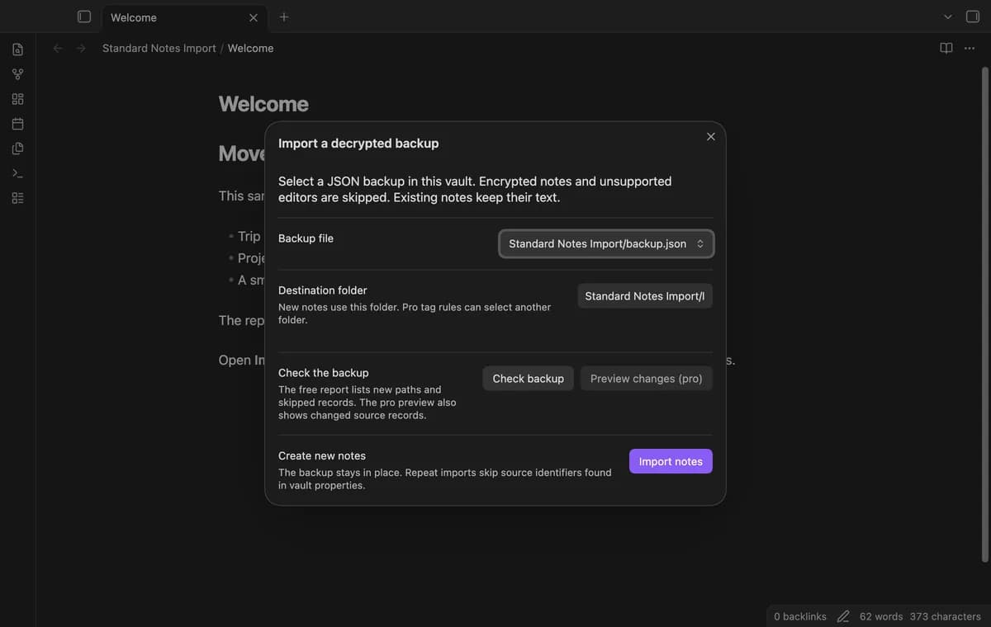
Task: Click the 'Import a decrypted backup' title
Action: 358,144
